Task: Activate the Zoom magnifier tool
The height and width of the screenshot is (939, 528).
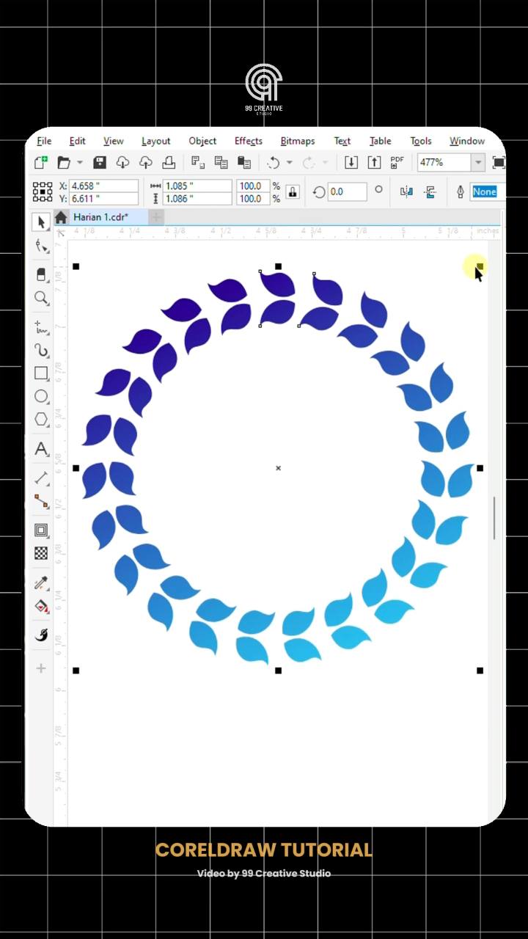Action: (41, 298)
